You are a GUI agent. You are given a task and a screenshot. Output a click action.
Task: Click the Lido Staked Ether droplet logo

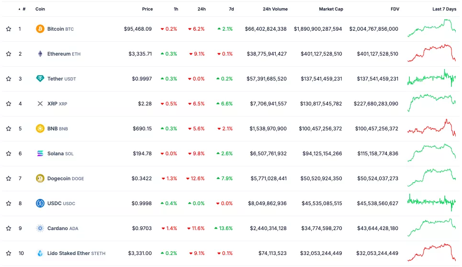coord(40,253)
